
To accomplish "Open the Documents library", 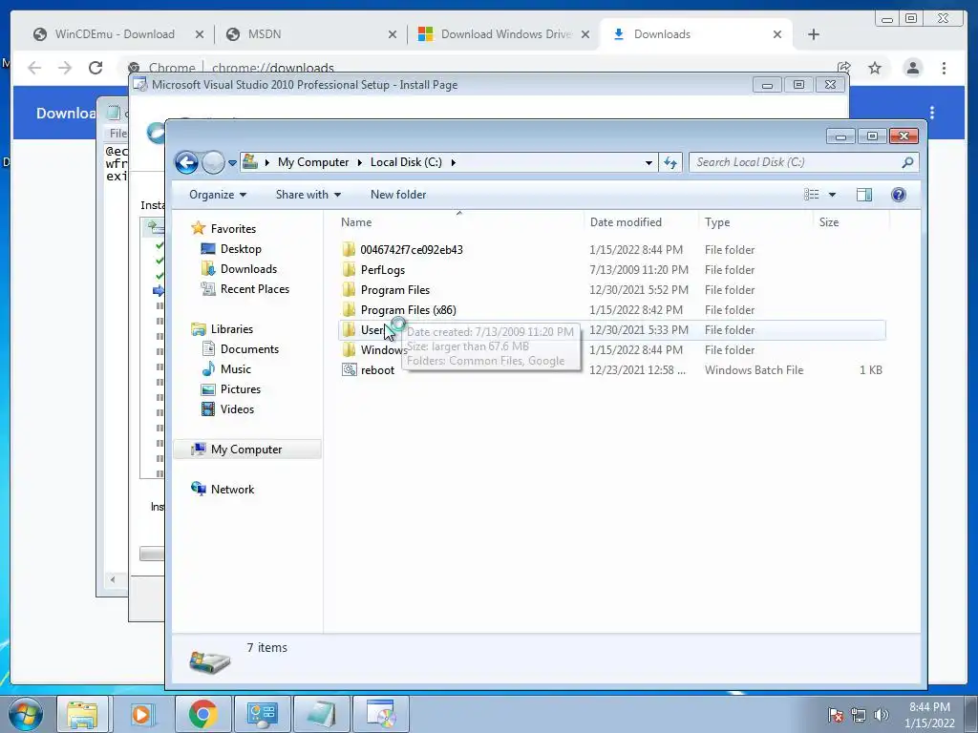I will click(249, 349).
